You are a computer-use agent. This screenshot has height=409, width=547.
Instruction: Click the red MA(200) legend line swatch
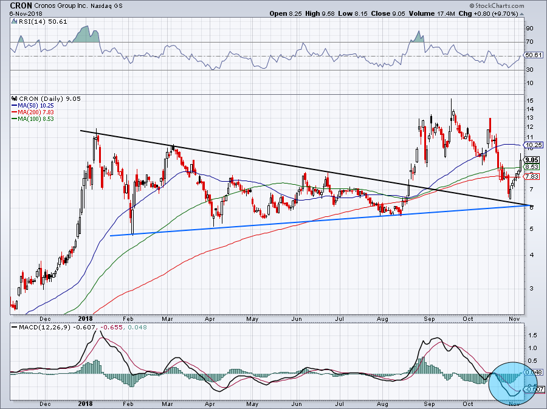tap(14, 112)
